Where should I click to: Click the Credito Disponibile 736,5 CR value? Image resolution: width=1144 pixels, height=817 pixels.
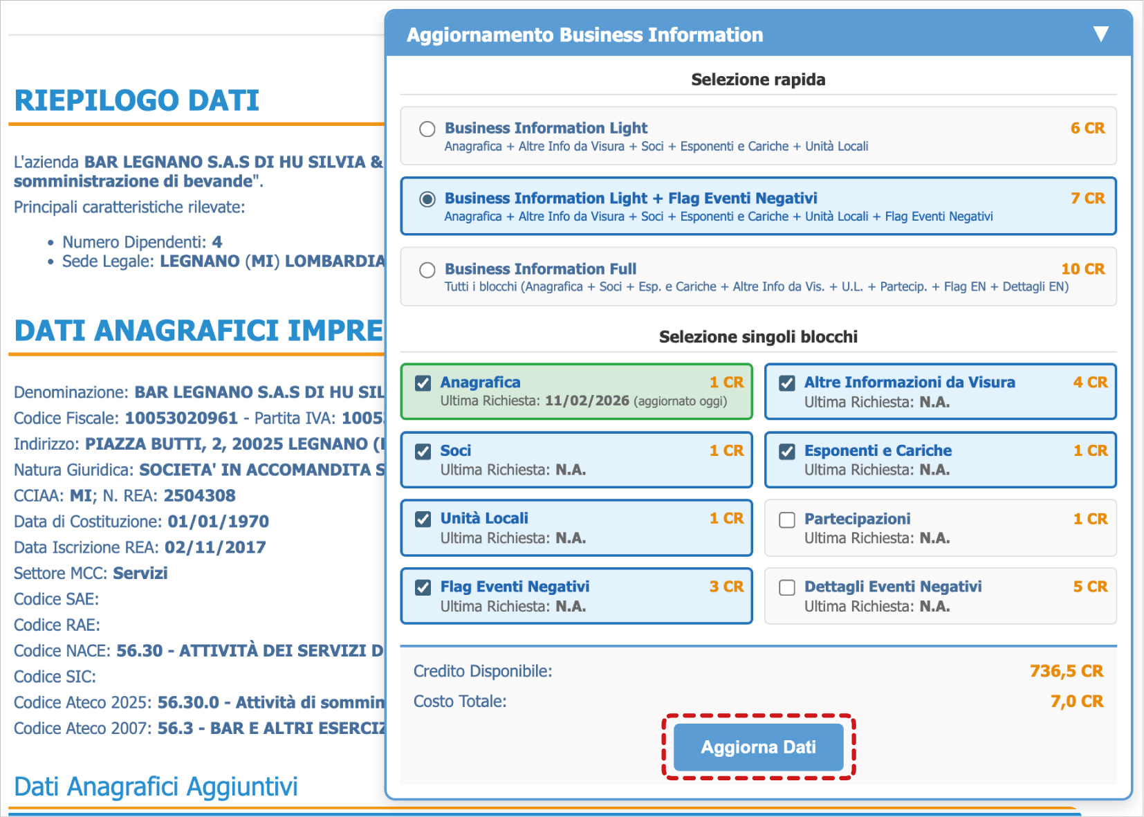click(1066, 671)
